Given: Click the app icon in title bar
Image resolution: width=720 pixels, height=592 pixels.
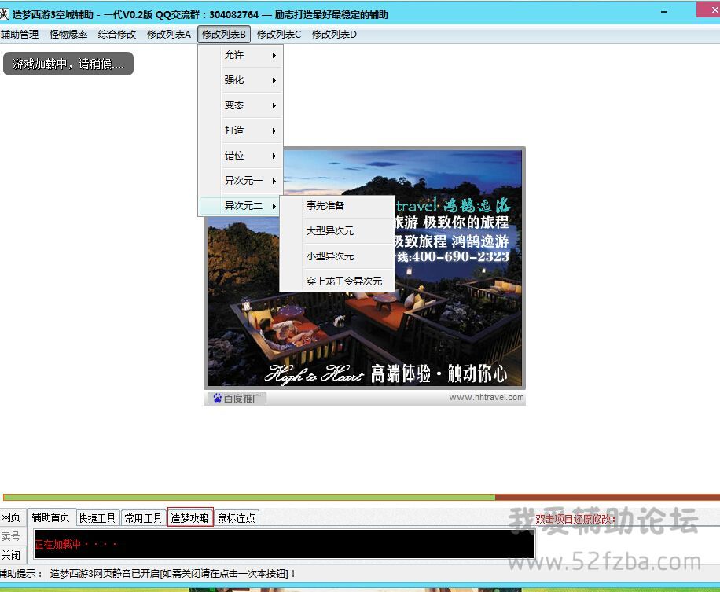Looking at the screenshot, I should click(x=4, y=14).
